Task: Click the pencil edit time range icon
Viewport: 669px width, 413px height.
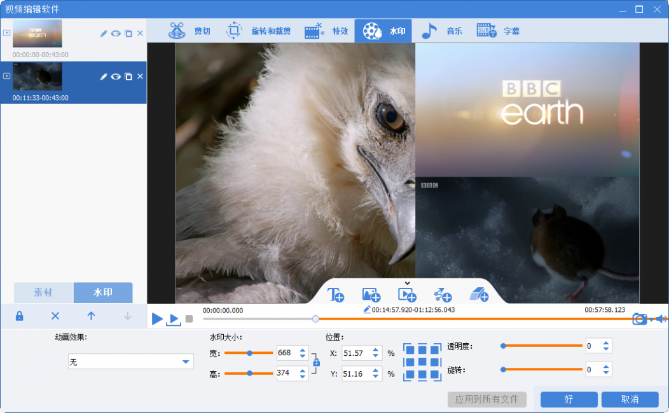Action: click(x=367, y=310)
